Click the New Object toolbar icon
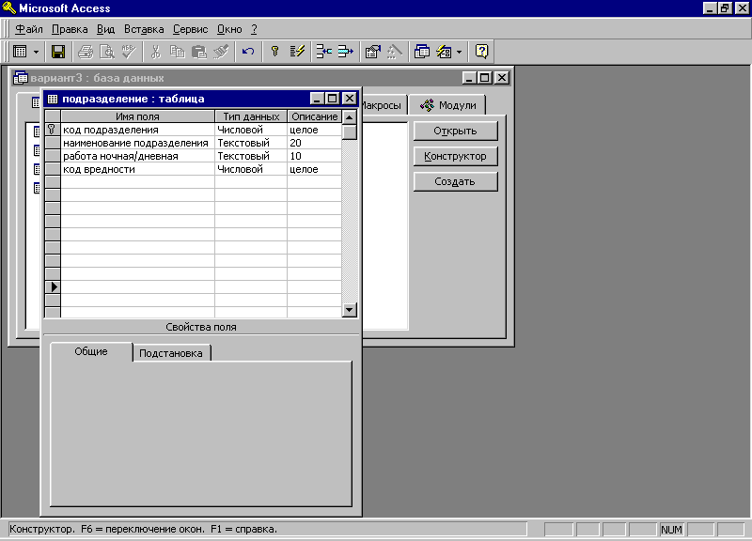The image size is (752, 541). pos(444,52)
